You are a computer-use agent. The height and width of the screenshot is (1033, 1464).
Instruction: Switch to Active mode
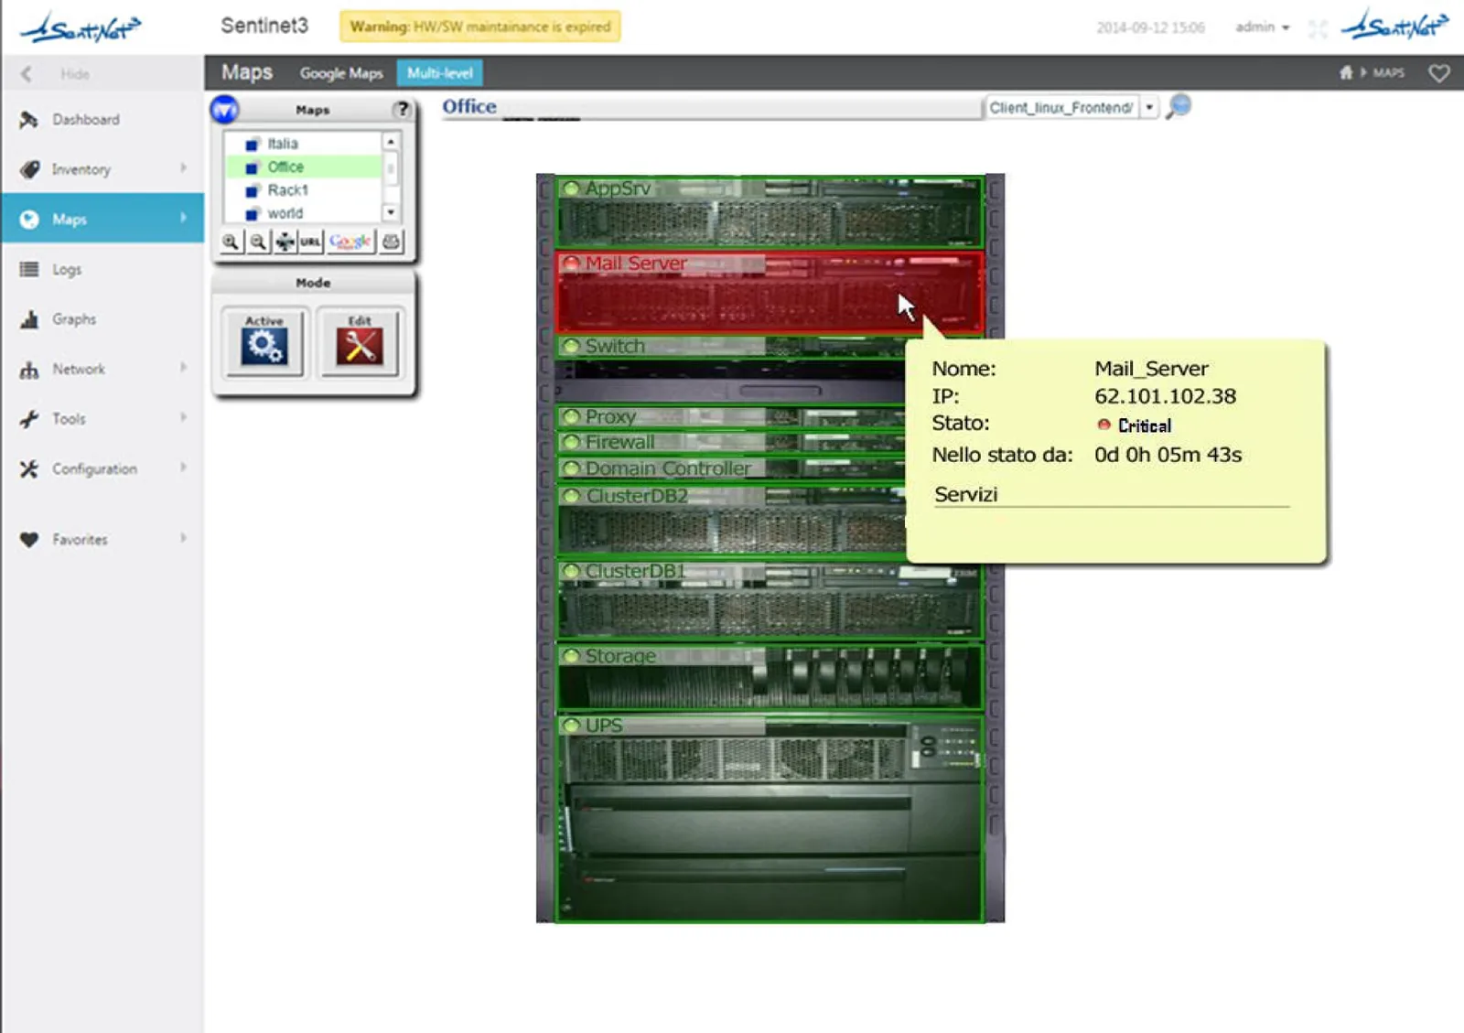pyautogui.click(x=264, y=341)
